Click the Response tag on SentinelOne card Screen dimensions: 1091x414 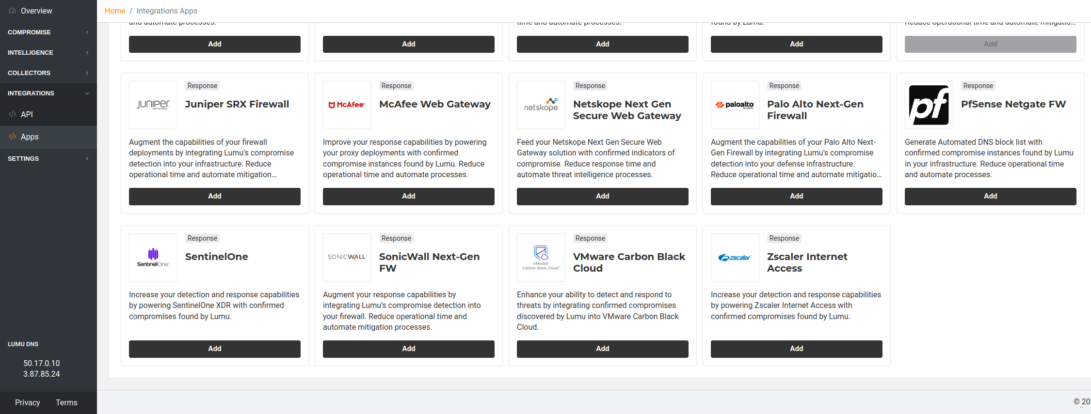[x=203, y=238]
